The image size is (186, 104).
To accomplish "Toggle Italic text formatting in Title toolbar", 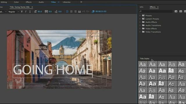I will [x=26, y=12].
